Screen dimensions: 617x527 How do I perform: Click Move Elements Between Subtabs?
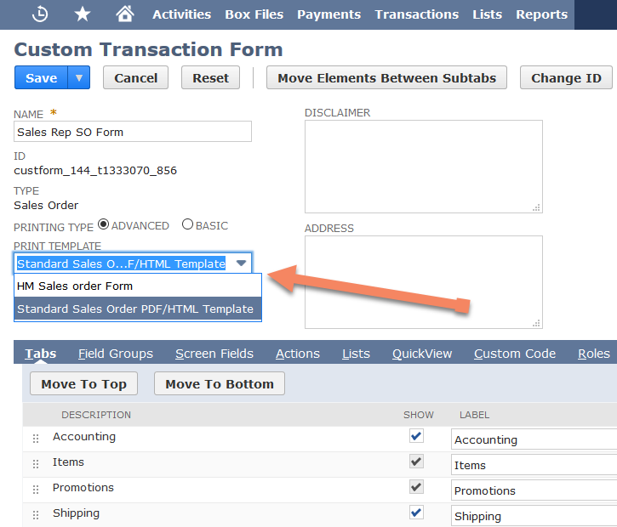click(x=387, y=78)
